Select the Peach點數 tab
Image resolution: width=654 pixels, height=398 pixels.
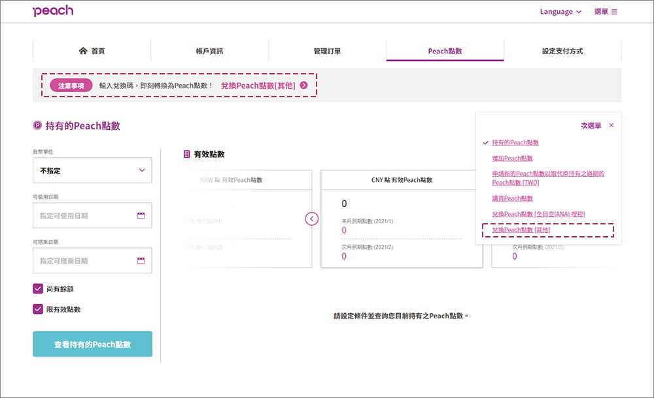445,51
